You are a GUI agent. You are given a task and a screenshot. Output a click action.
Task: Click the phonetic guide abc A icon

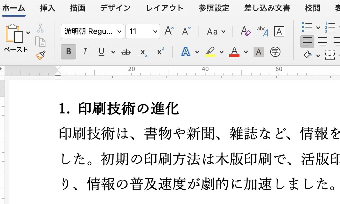(x=263, y=31)
